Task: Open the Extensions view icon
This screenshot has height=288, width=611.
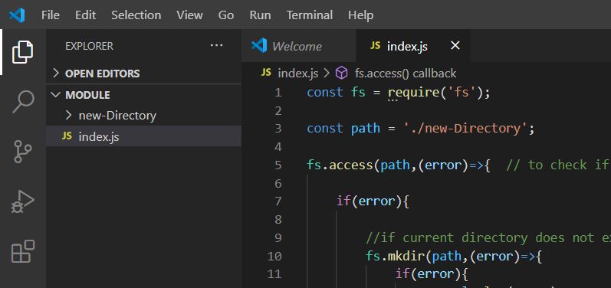Action: pyautogui.click(x=23, y=251)
